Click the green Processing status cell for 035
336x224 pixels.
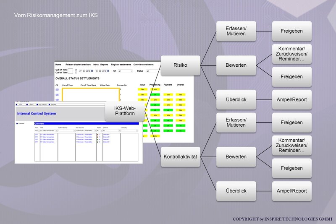click(x=155, y=94)
